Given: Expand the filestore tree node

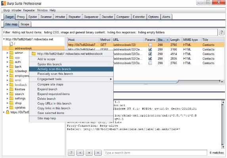Looking at the screenshot, I should click(x=8, y=89).
